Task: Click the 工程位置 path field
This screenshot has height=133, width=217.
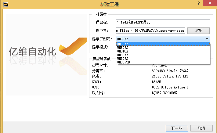Action: coord(150,31)
